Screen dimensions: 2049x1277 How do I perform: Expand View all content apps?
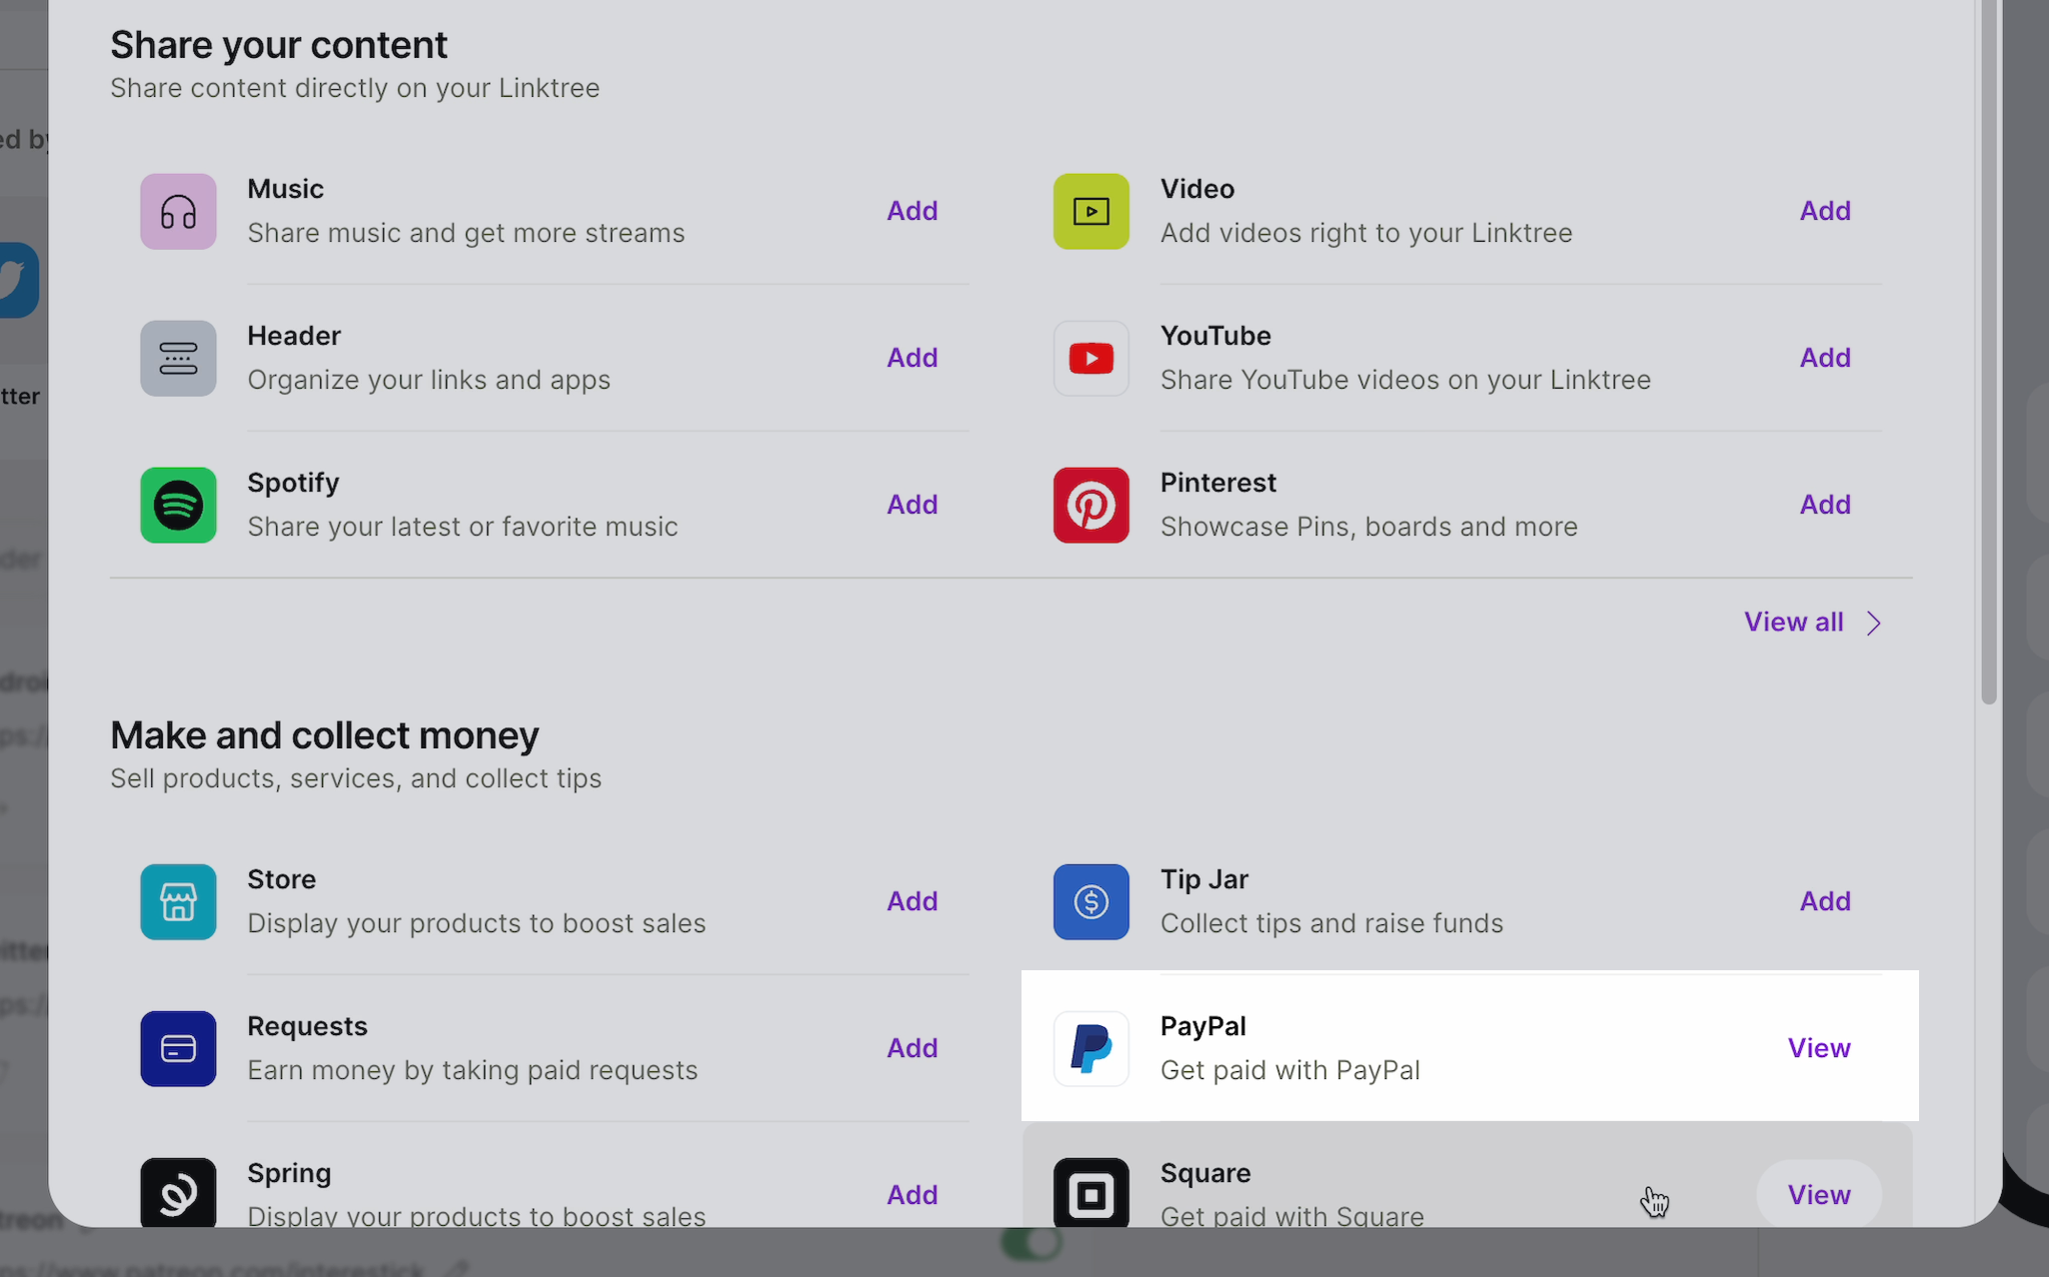[1793, 623]
